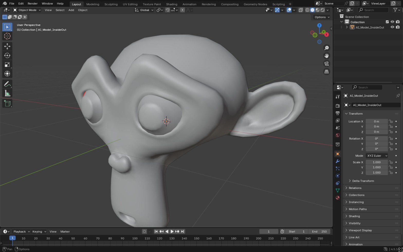Select rendered viewport shading sphere
The width and height of the screenshot is (403, 252).
click(x=323, y=10)
